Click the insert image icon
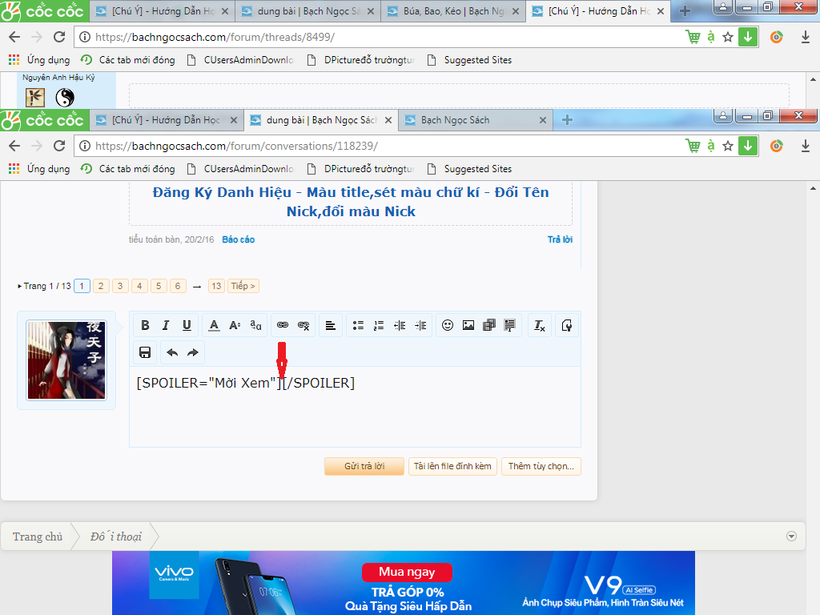 point(468,325)
